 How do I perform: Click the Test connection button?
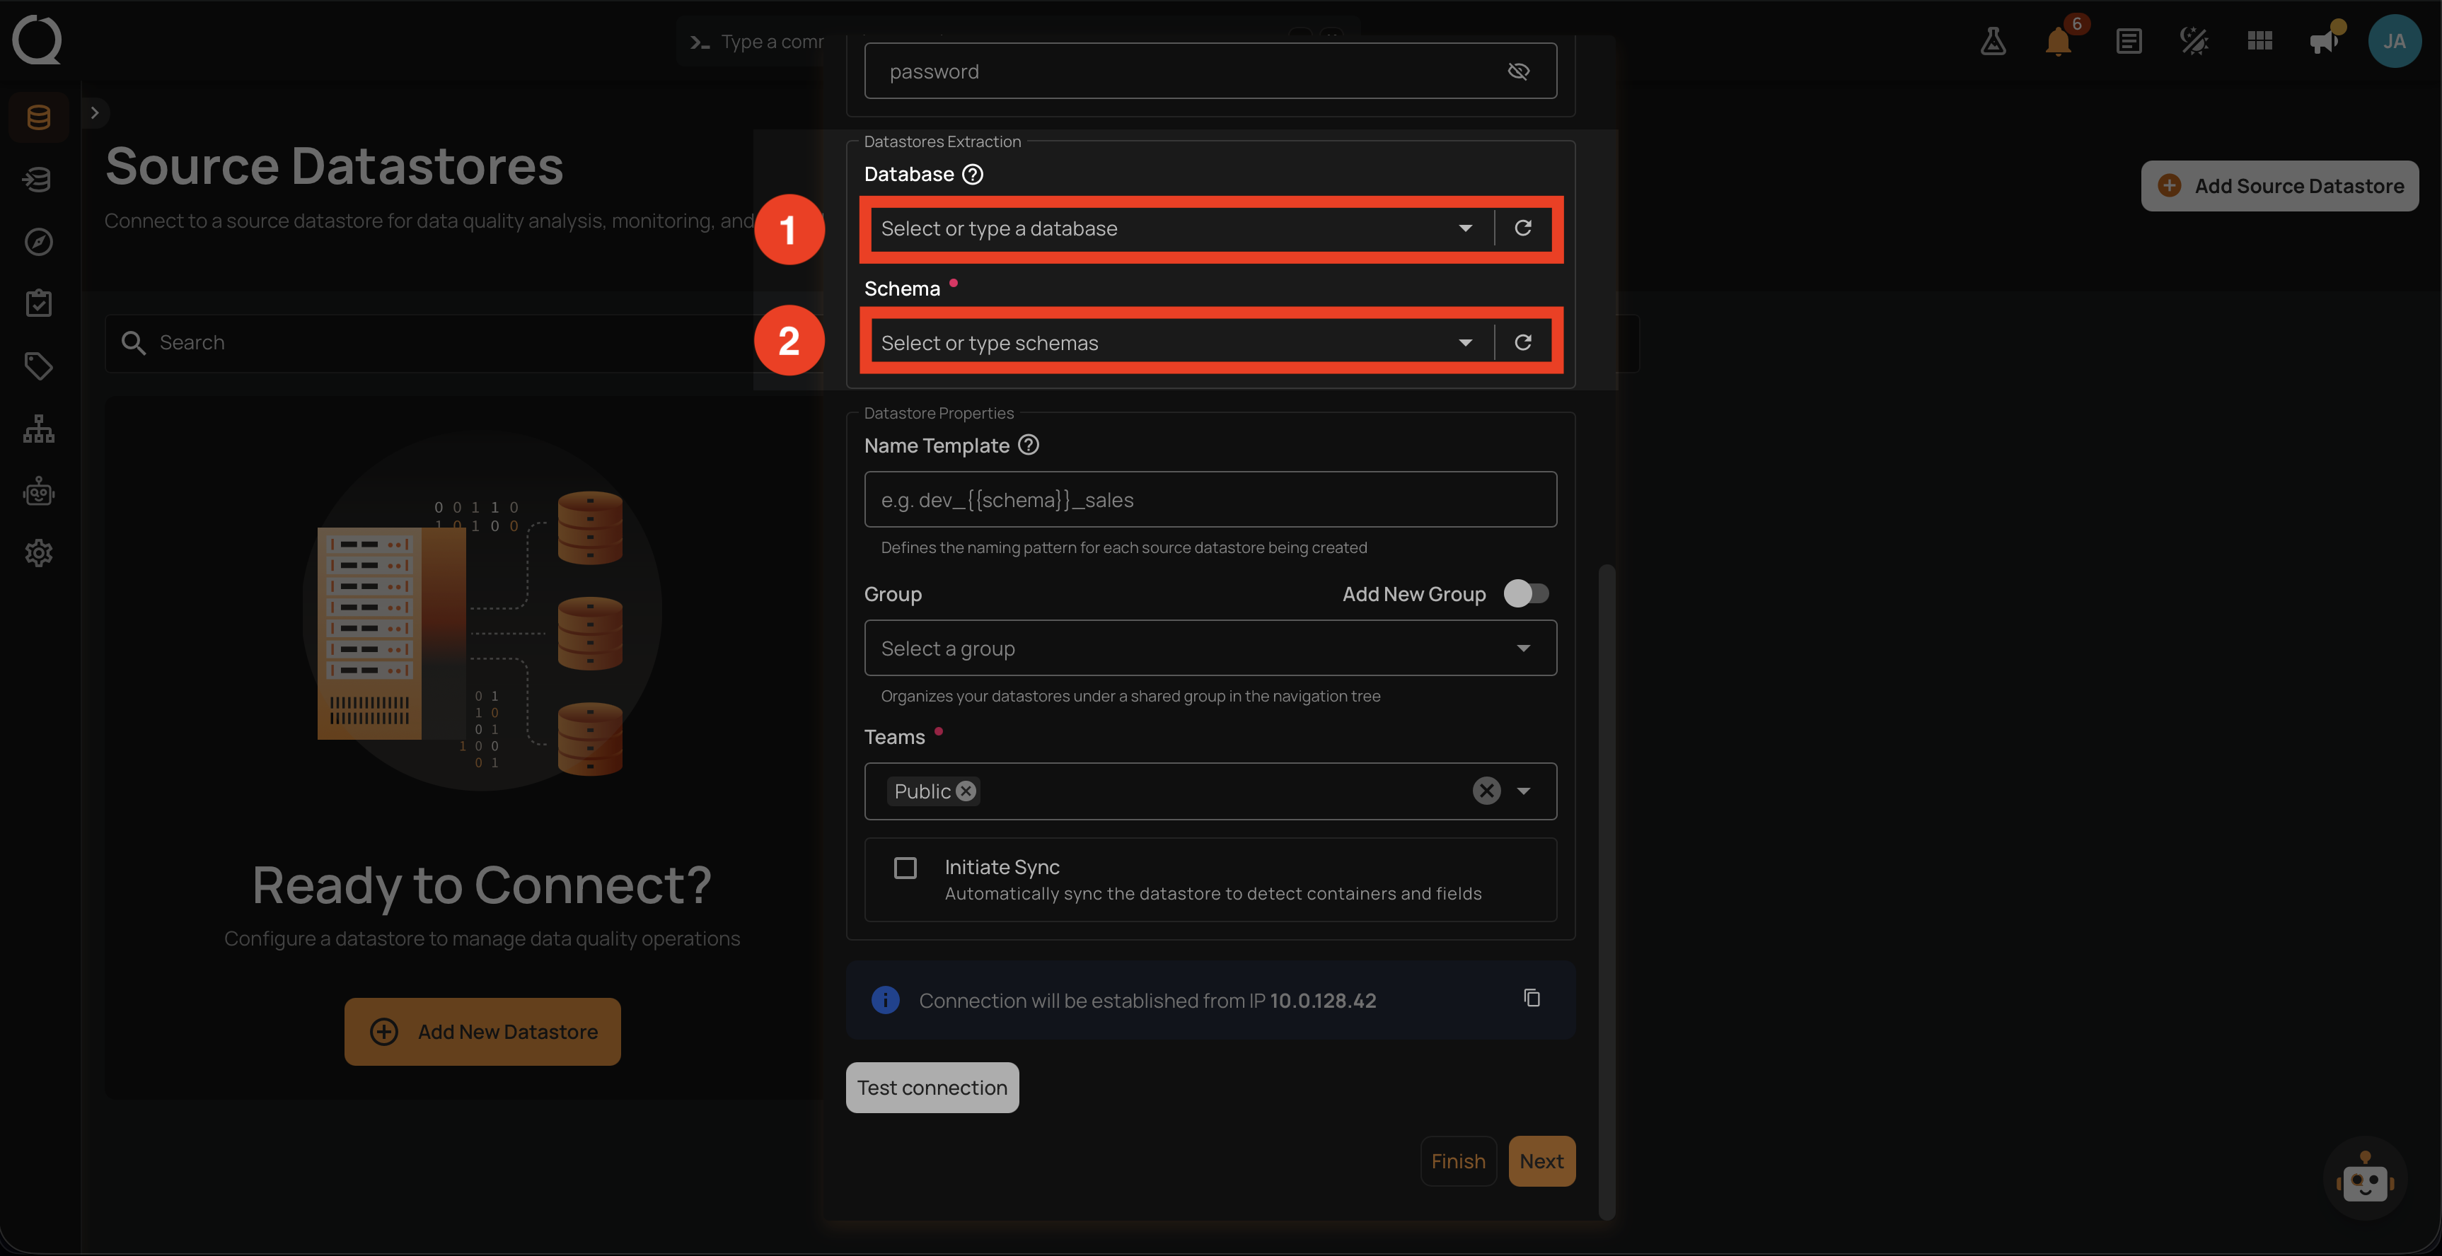pyautogui.click(x=932, y=1087)
